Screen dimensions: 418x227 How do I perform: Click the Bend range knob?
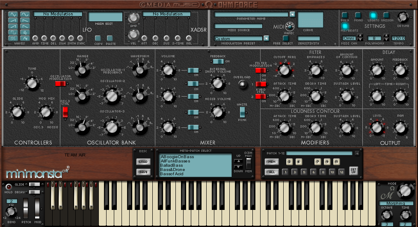pos(11,212)
